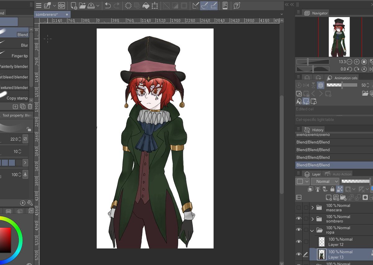Open the History panel tab
Image resolution: width=373 pixels, height=265 pixels.
[x=314, y=130]
